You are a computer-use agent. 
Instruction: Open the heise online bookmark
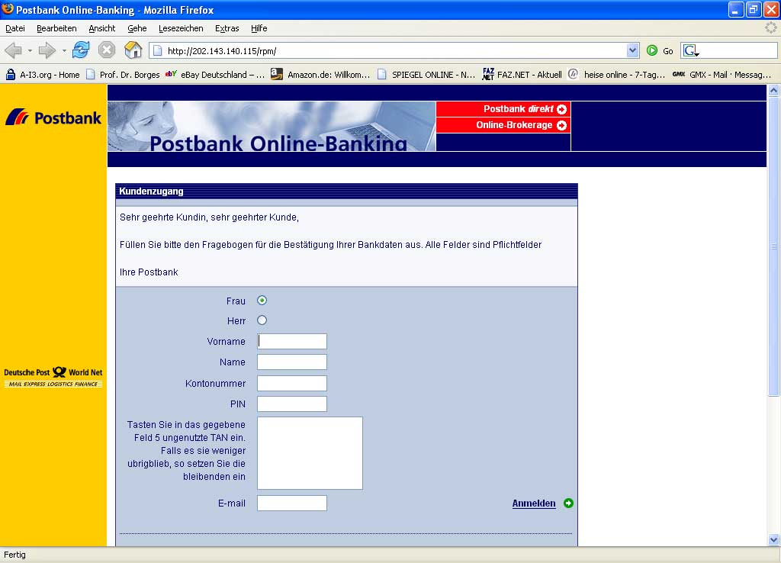(x=617, y=75)
